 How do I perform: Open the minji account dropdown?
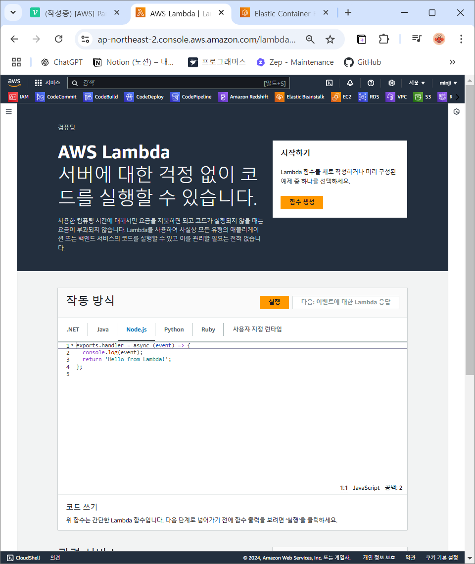(x=448, y=83)
